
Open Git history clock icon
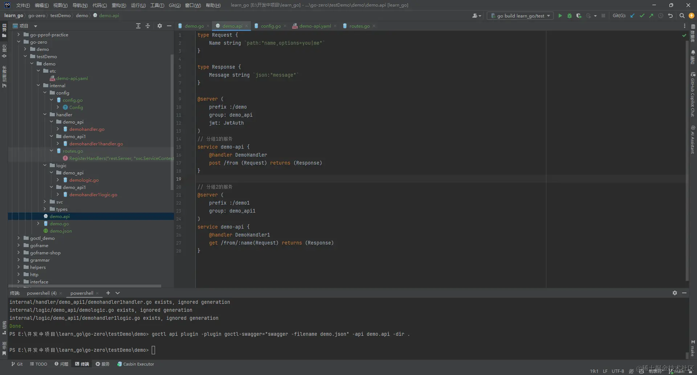tap(661, 16)
